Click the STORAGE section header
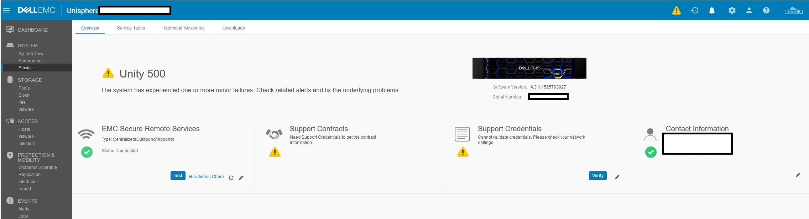The height and width of the screenshot is (219, 809). [30, 80]
